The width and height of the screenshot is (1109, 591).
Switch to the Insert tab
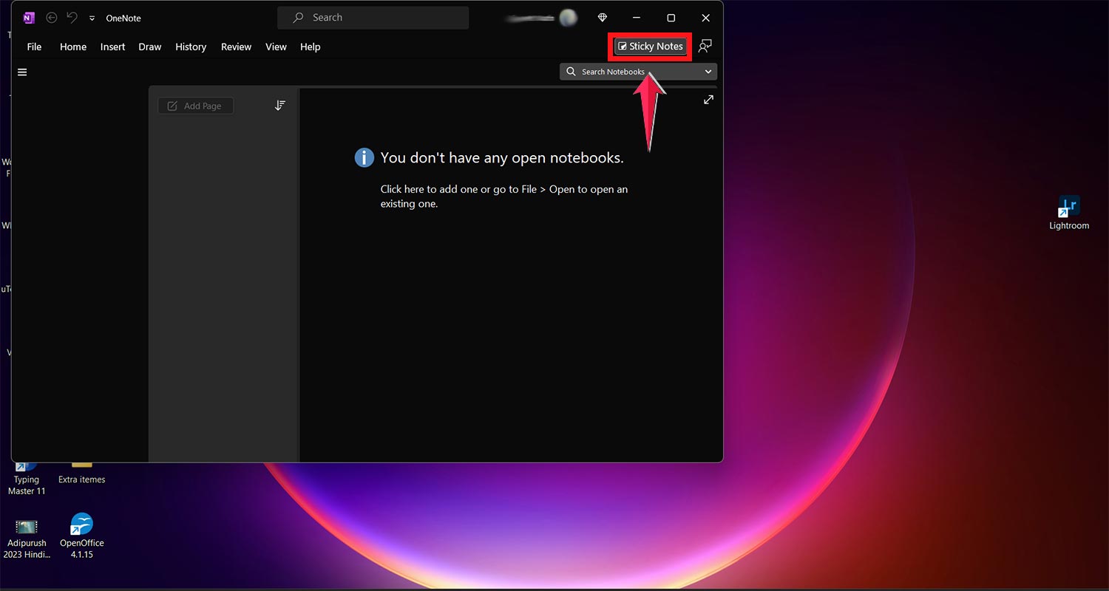point(112,47)
